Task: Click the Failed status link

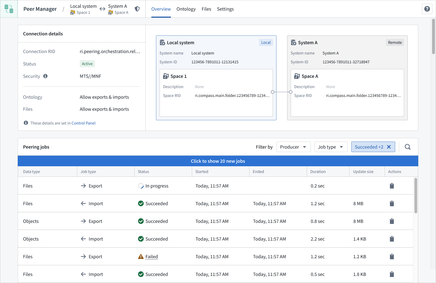Action: (x=152, y=256)
